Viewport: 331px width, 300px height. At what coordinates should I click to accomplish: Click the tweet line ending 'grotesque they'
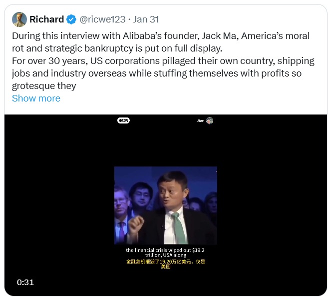pos(44,86)
